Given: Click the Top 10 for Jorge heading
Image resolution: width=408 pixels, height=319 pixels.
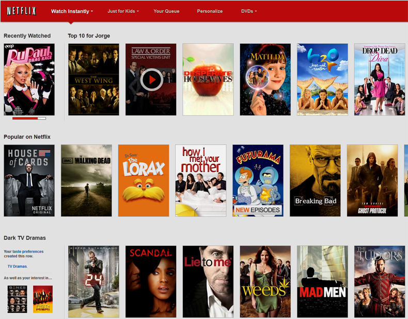Looking at the screenshot, I should tap(89, 36).
